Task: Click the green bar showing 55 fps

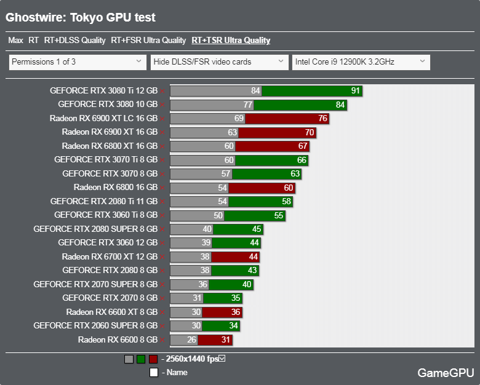Action: coord(255,215)
